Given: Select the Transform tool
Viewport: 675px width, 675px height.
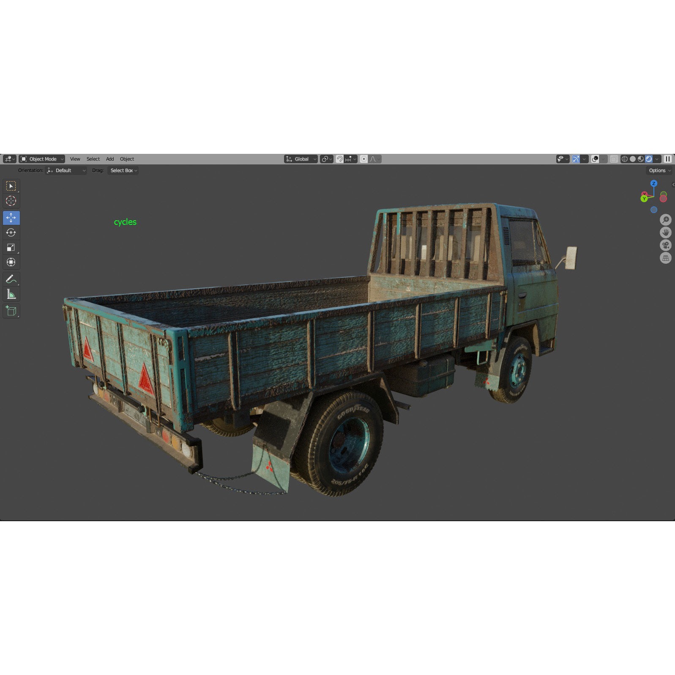Looking at the screenshot, I should click(x=11, y=262).
